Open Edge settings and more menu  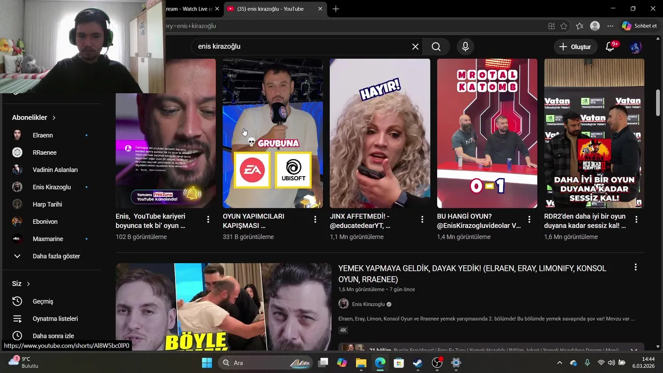(x=610, y=26)
